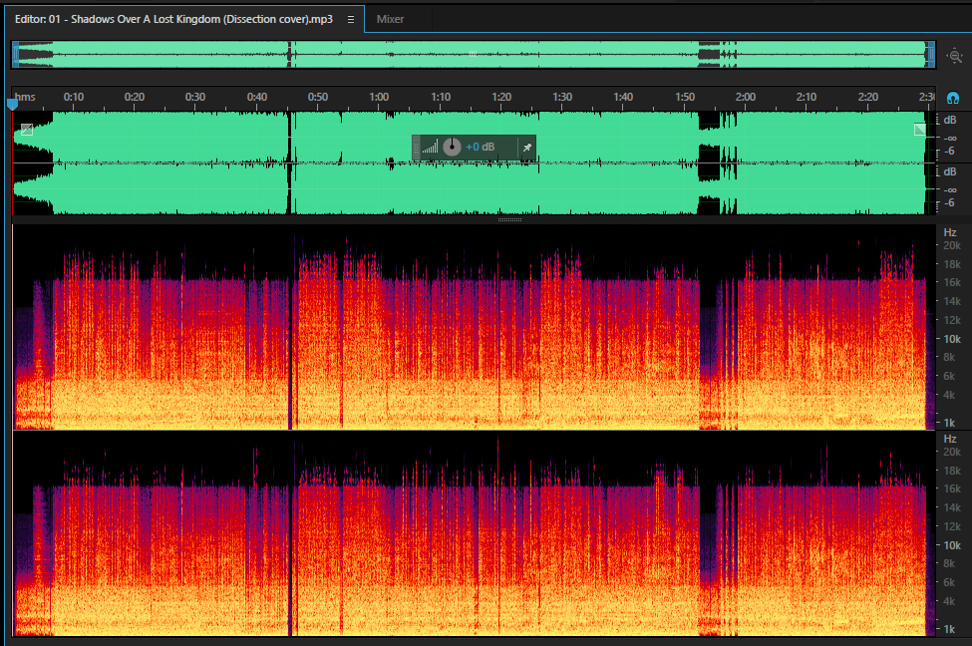Grab the fade-in handle on the waveform
The width and height of the screenshot is (972, 646).
coord(27,130)
